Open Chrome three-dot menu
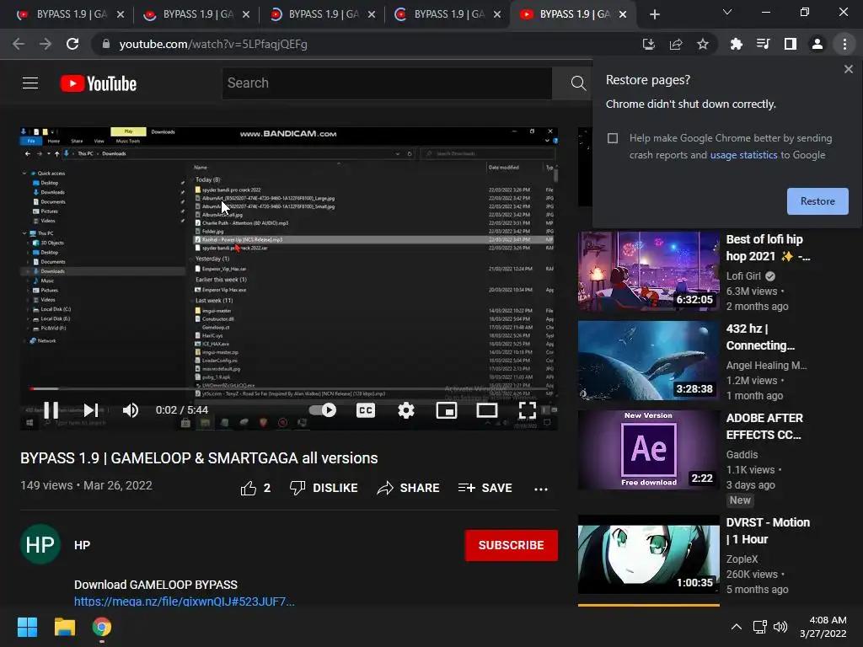 point(844,44)
